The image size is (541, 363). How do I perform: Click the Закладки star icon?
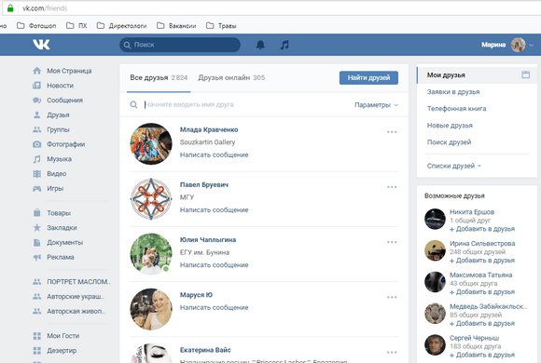point(37,228)
